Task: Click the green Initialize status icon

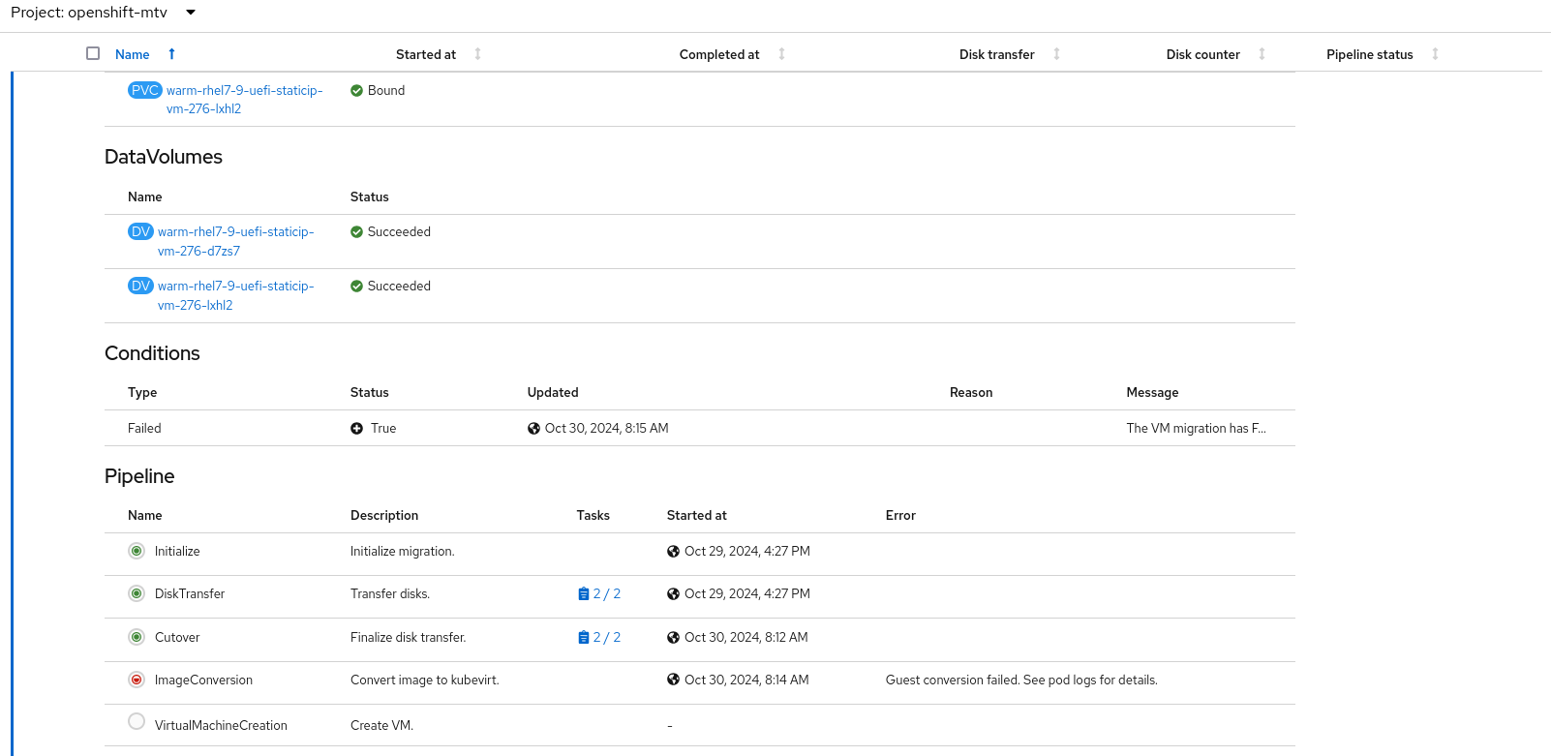Action: click(137, 551)
